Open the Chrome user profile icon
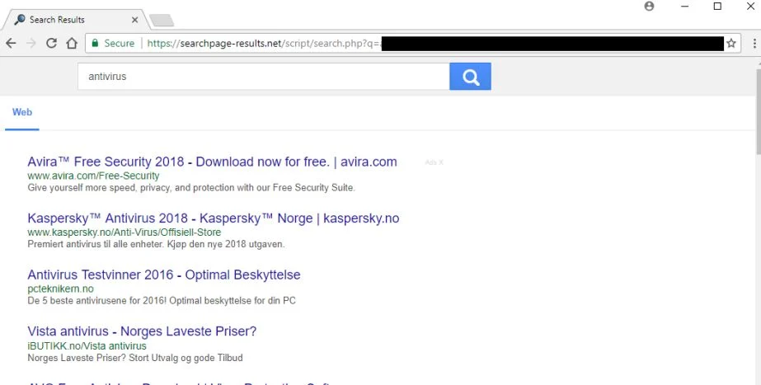This screenshot has height=385, width=761. tap(649, 7)
